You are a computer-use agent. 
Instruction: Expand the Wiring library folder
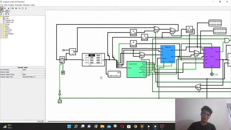coord(1,24)
